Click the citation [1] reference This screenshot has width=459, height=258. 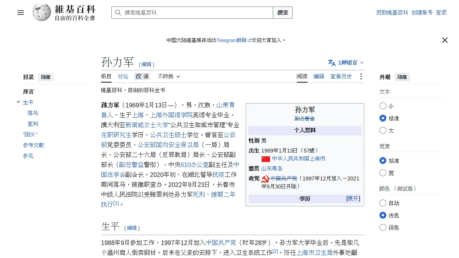(116, 203)
